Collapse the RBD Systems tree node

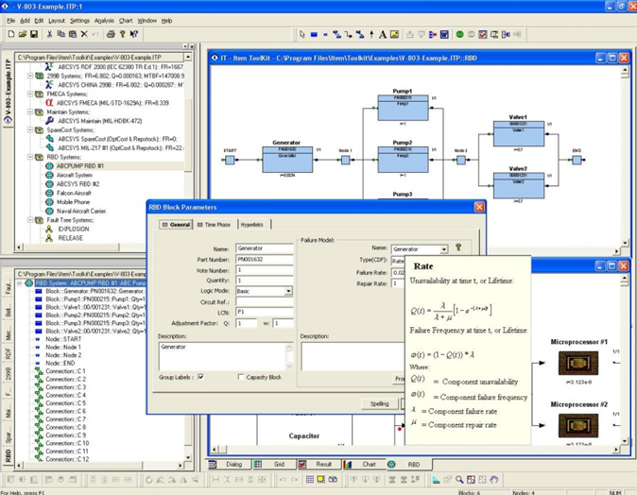pos(30,157)
